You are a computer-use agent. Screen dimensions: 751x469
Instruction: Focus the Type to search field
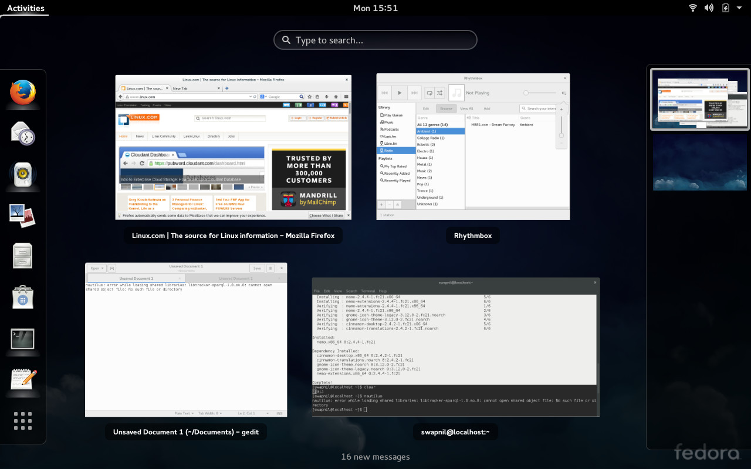click(x=375, y=40)
